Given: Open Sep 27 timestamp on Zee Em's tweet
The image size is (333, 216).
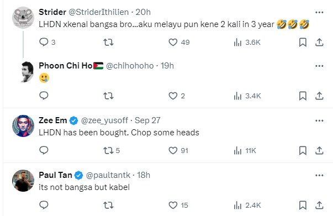Looking at the screenshot, I should point(147,120).
